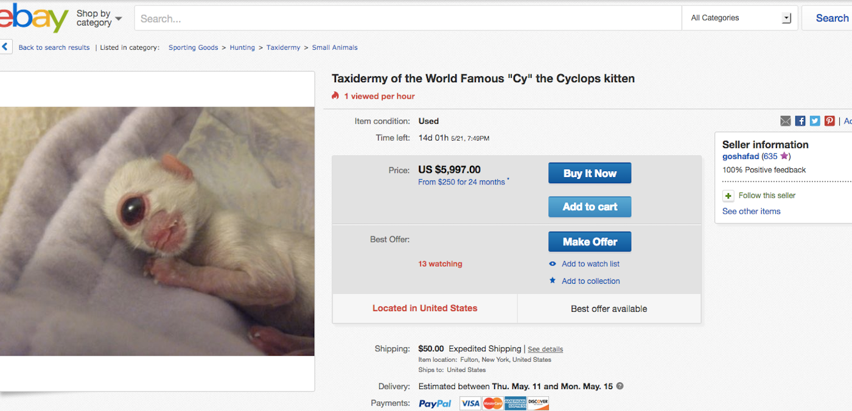
Task: Add item to cart
Action: coord(589,206)
